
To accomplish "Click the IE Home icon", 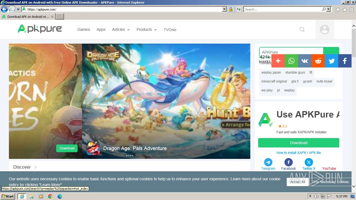I will click(338, 10).
